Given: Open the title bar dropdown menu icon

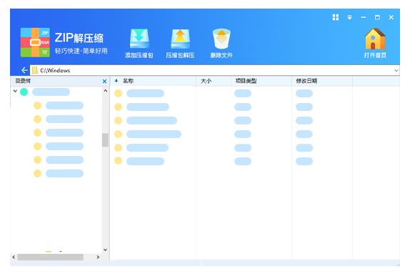Looking at the screenshot, I should (349, 17).
